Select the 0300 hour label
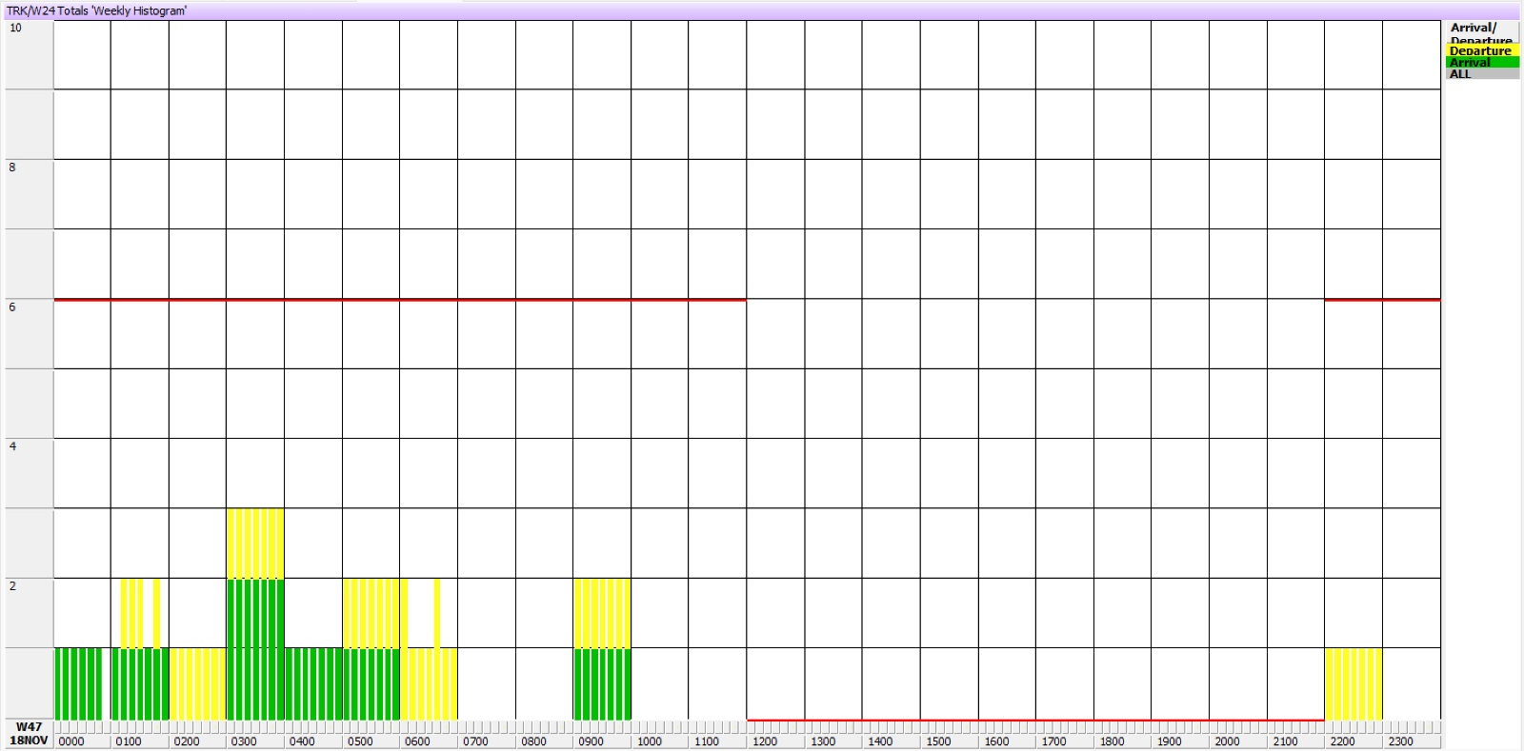Viewport: 1524px width, 751px height. click(244, 741)
